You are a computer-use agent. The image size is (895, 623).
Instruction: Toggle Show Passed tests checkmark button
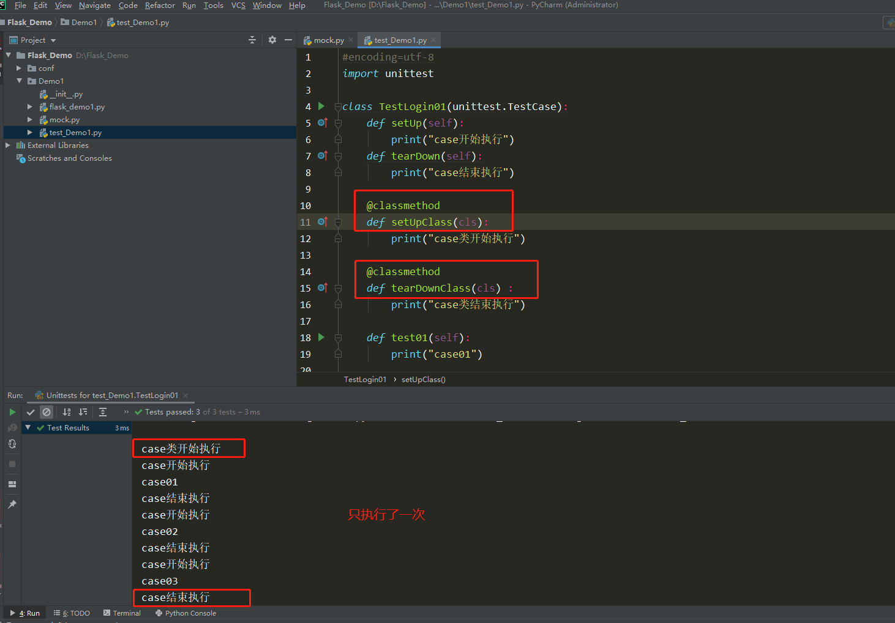tap(31, 412)
